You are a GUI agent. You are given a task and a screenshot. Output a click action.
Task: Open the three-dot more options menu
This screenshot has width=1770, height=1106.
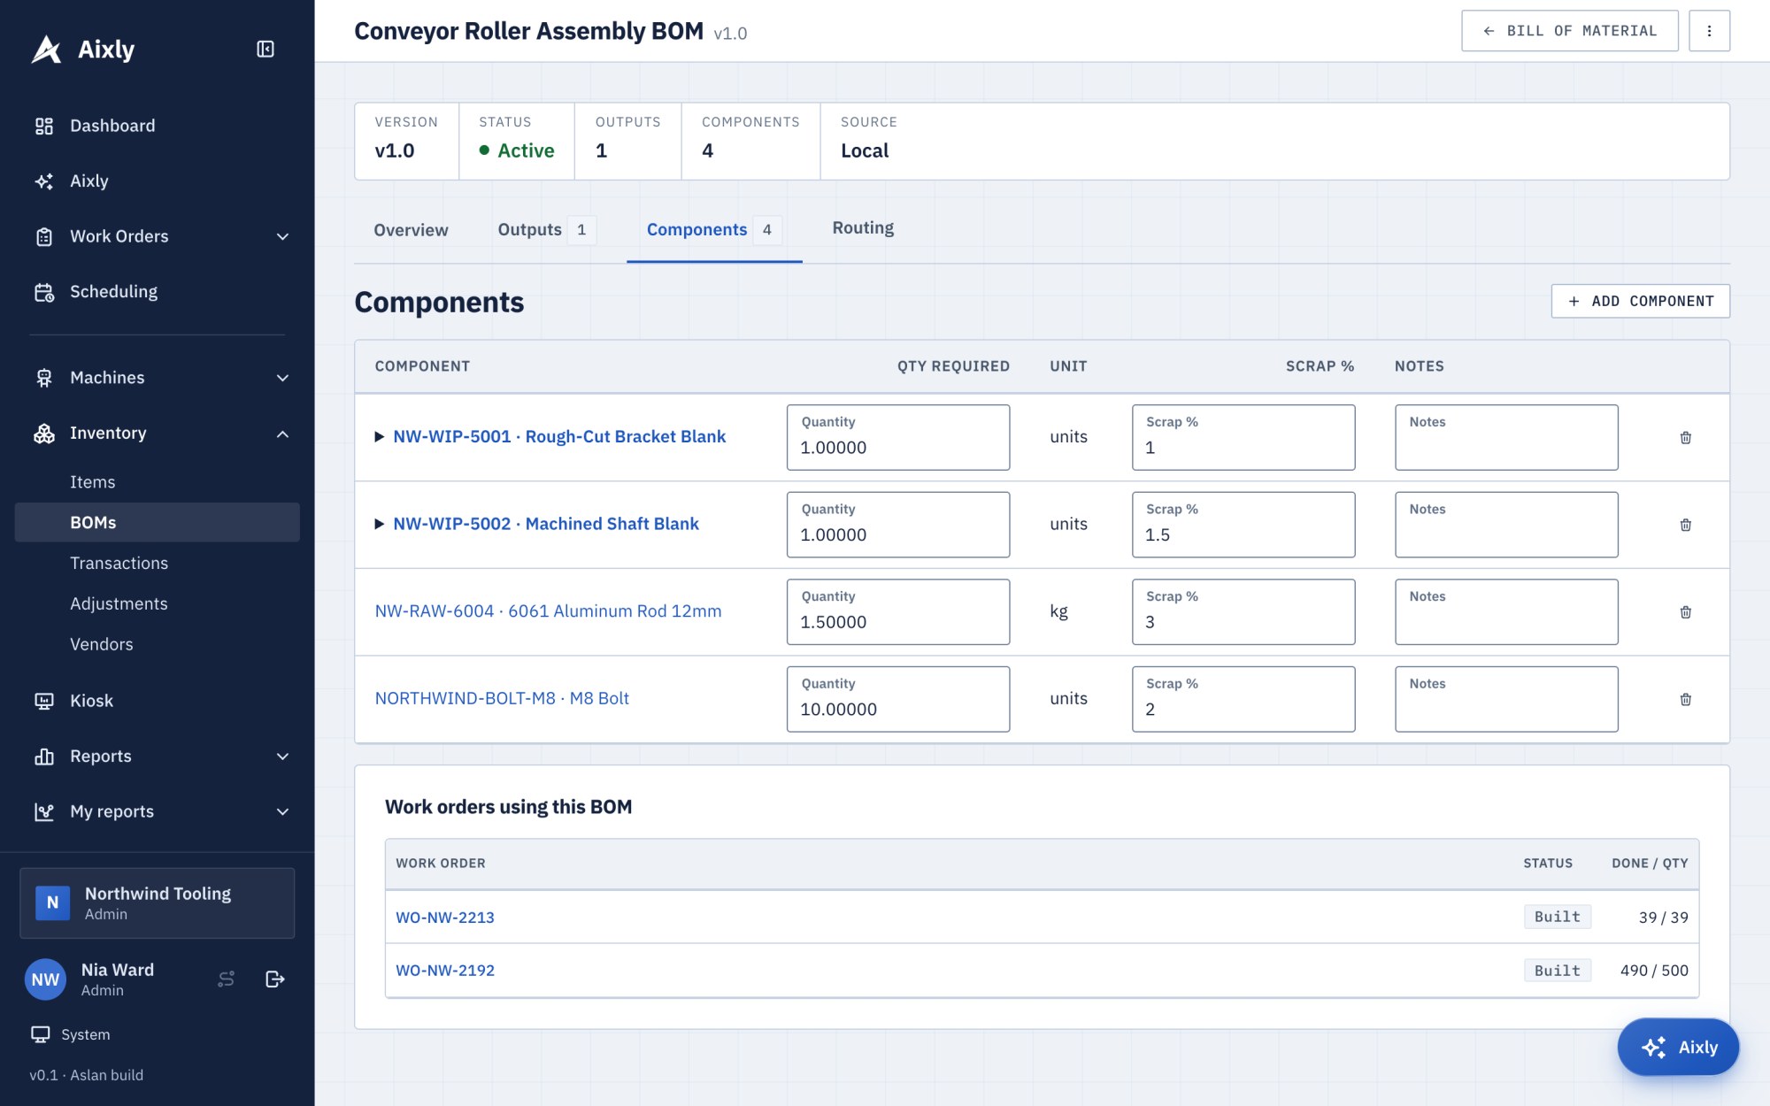click(x=1709, y=31)
